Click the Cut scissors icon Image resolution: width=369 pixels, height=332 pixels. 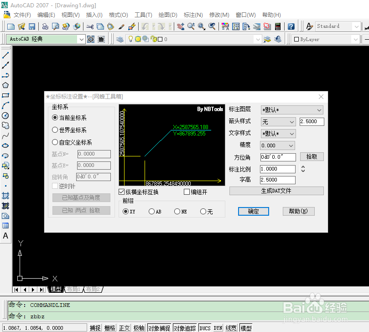point(90,26)
